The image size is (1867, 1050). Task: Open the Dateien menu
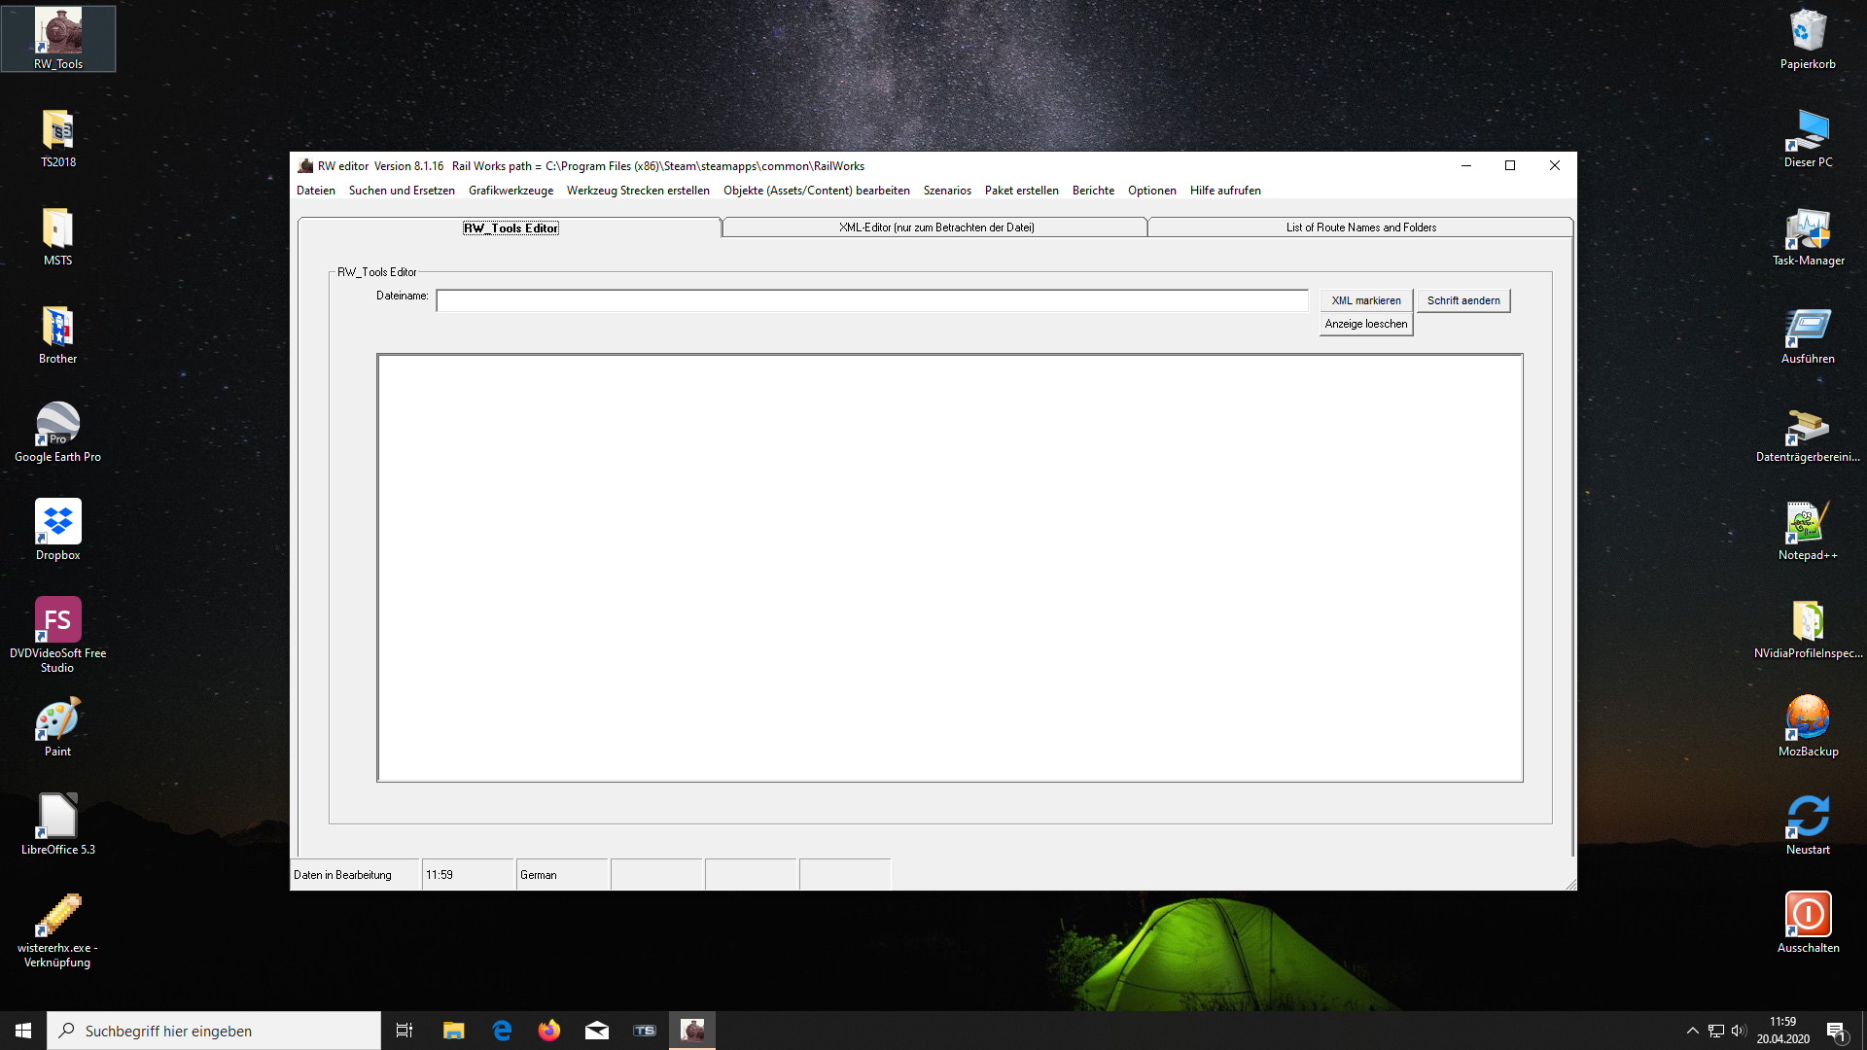[x=316, y=191]
